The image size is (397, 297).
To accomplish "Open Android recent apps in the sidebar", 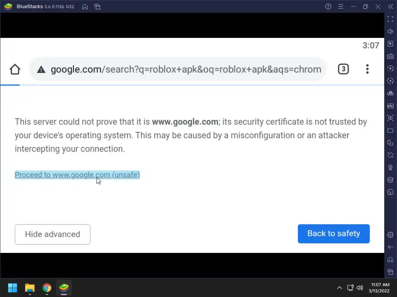I will pos(390,272).
